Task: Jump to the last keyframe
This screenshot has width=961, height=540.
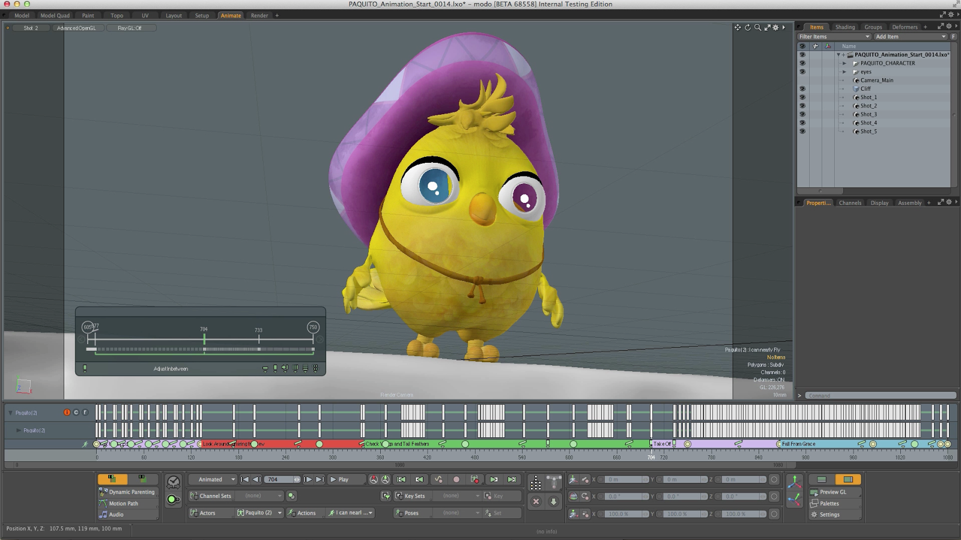Action: click(x=512, y=479)
